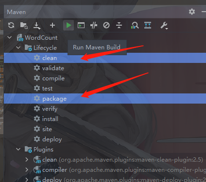Collapse the Plugins folder chevron

[x=18, y=149]
